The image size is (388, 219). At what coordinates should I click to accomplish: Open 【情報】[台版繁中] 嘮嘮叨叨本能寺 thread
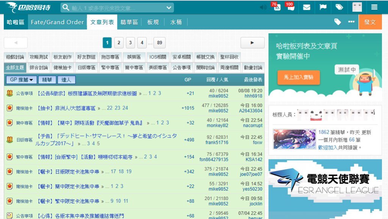[x=84, y=157]
